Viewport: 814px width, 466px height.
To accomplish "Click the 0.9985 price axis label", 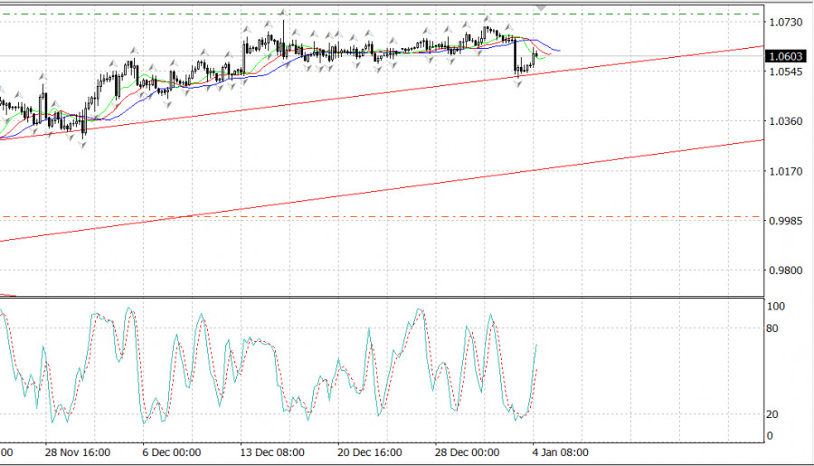I will (x=784, y=221).
